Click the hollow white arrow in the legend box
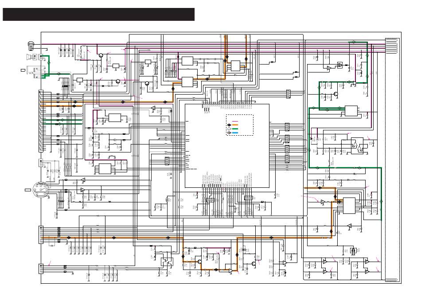 [229, 129]
